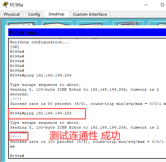The image size is (166, 162).
Task: Open the second desktop app icon (Dial-up)
Action: pyautogui.click(x=57, y=23)
